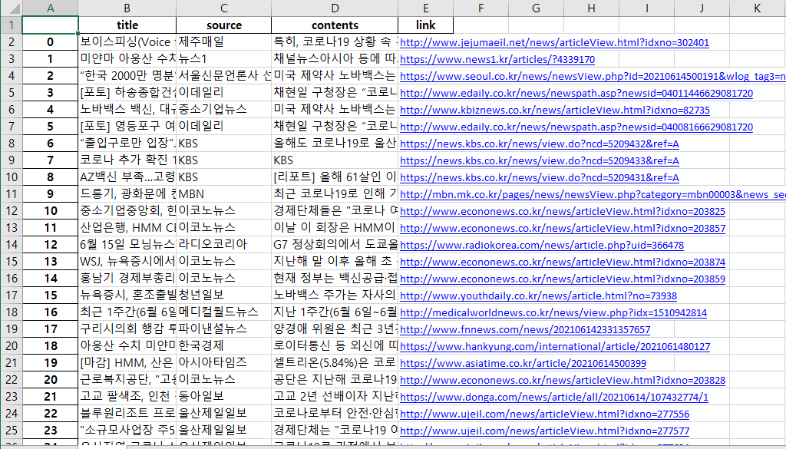Open the youthdaily.co.kr article link
Viewport: 786px width, 449px height.
point(538,296)
